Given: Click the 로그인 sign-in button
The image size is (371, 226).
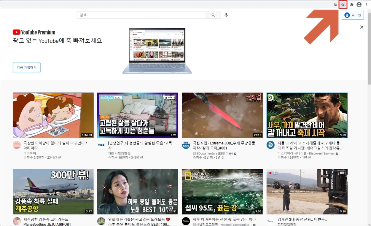Looking at the screenshot, I should coord(353,15).
